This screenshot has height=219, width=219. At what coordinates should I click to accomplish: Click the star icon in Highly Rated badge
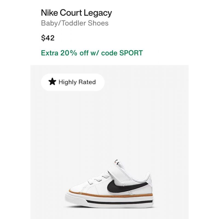pos(52,82)
